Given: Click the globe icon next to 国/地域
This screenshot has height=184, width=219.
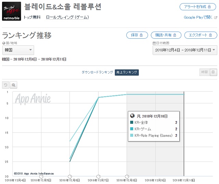Looking at the screenshot, I should (4, 43).
